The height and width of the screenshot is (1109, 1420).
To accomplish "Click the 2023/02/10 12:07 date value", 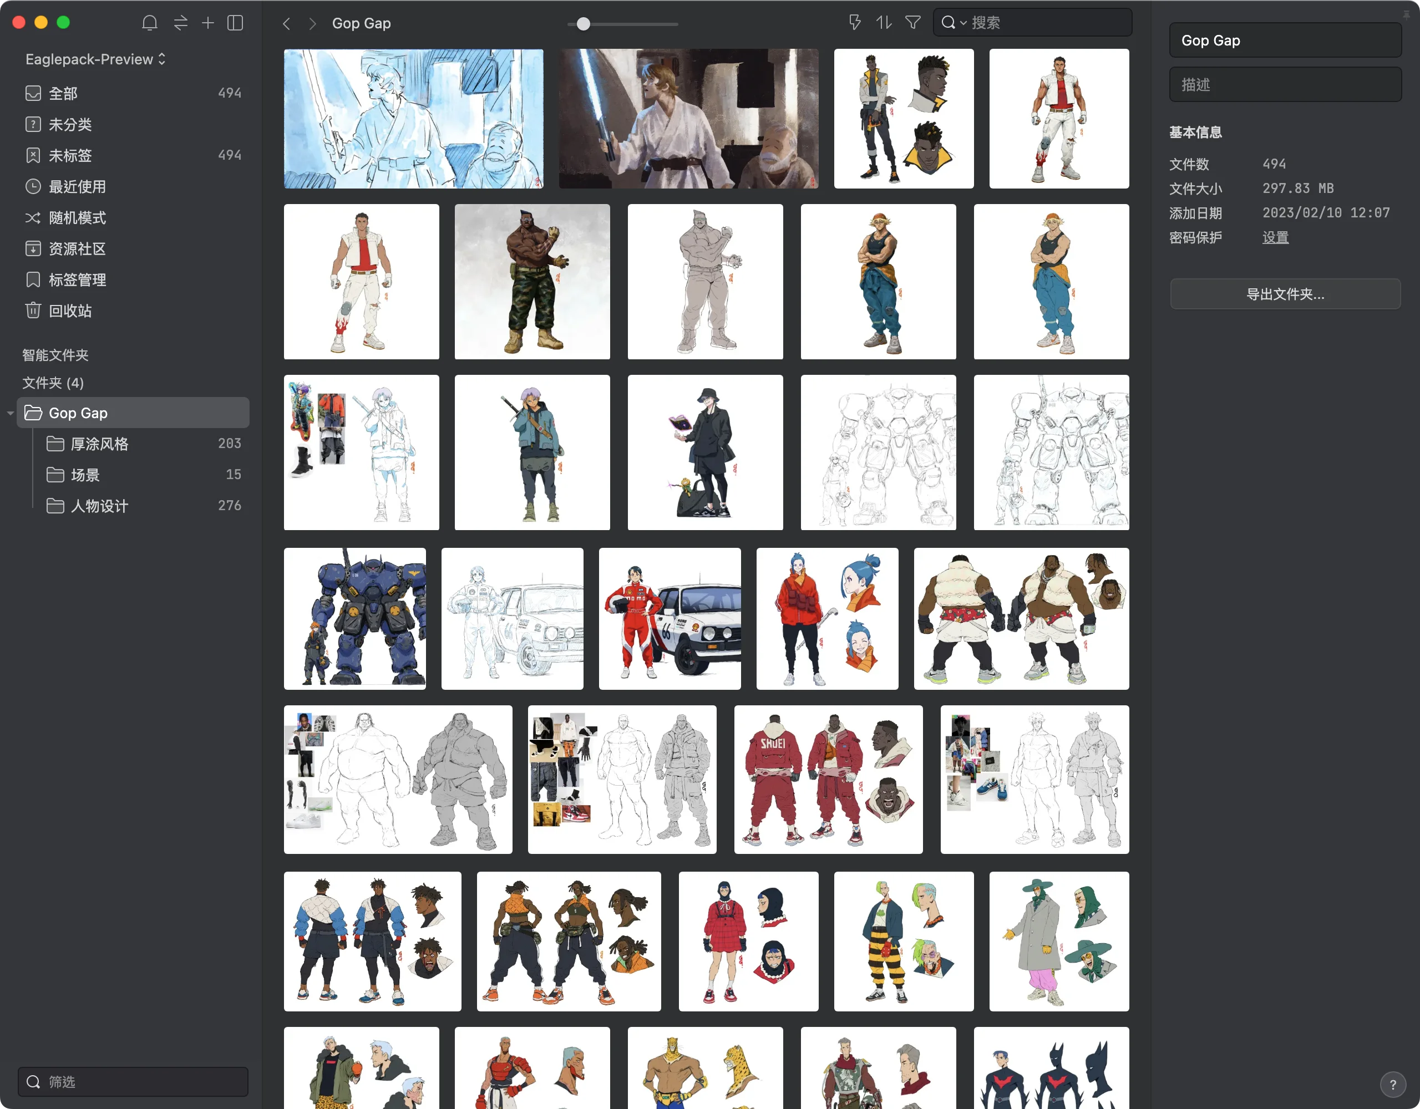I will click(x=1326, y=213).
